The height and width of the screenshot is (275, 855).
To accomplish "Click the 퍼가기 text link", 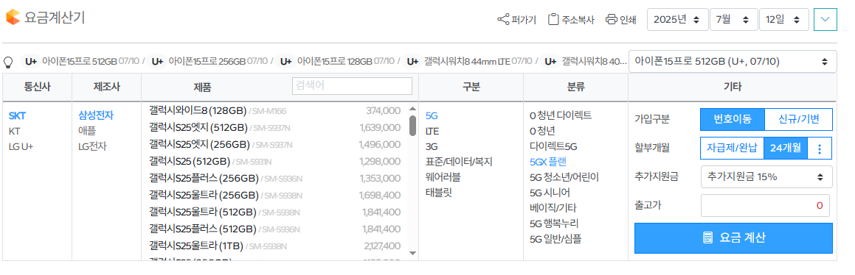I will 524,20.
